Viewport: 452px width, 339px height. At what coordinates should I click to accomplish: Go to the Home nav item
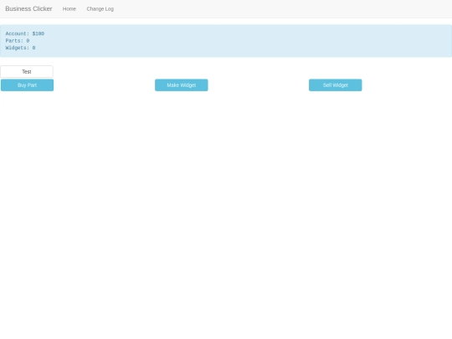pyautogui.click(x=69, y=9)
